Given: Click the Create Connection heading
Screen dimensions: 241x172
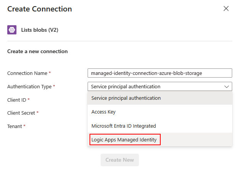Looking at the screenshot, I should 39,9.
